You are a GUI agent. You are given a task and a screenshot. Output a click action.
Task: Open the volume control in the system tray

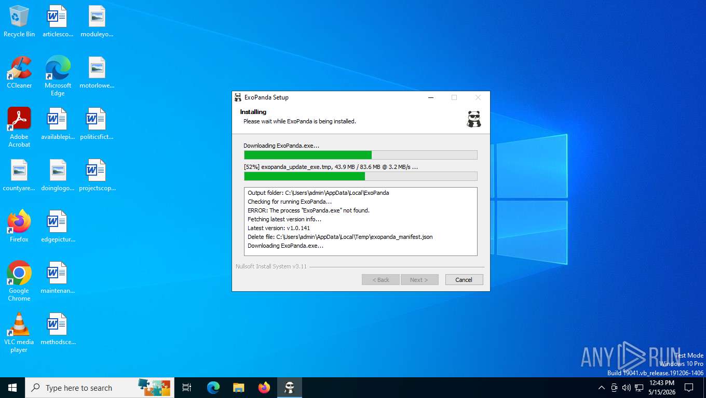[x=627, y=388]
